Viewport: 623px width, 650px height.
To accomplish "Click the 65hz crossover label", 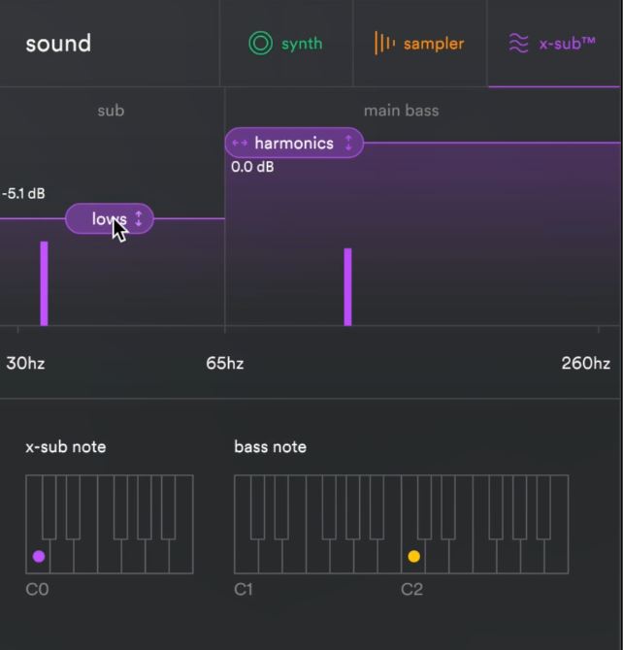I will tap(225, 363).
